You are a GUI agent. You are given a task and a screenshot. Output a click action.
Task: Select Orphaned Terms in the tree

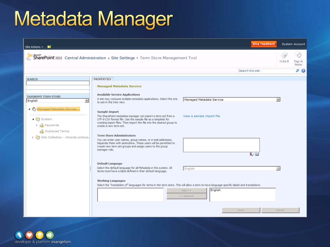pos(57,131)
